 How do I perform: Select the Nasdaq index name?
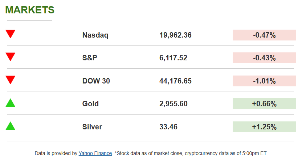pyautogui.click(x=95, y=35)
